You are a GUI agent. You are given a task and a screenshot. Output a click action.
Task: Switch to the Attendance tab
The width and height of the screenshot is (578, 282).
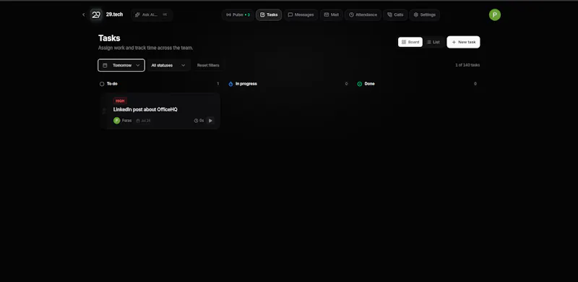click(363, 14)
